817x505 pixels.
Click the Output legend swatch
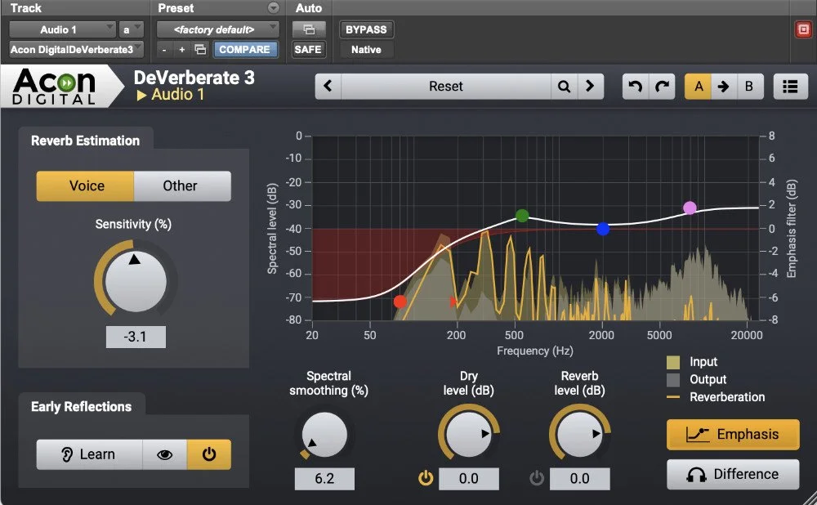pos(673,380)
